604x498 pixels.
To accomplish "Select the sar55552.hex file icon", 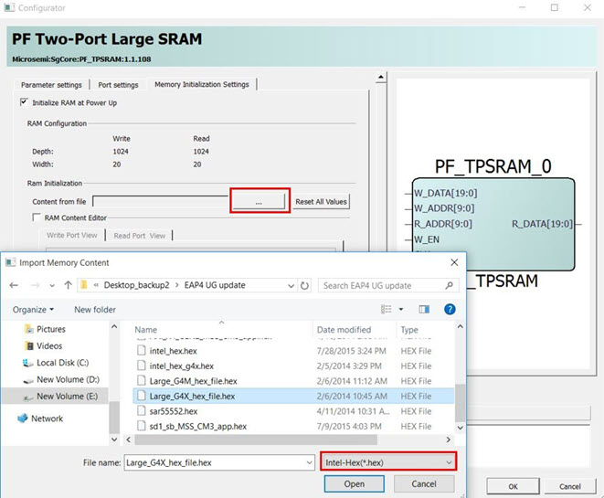I will 141,411.
